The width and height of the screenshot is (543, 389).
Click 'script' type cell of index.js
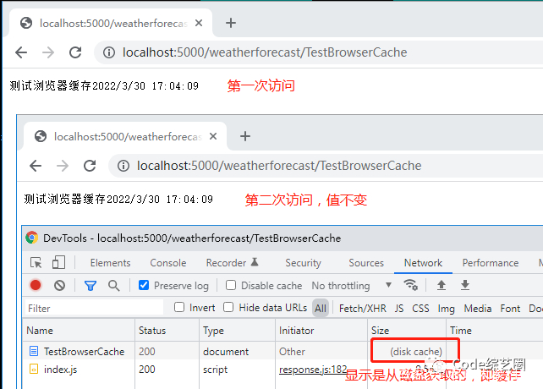pos(215,370)
